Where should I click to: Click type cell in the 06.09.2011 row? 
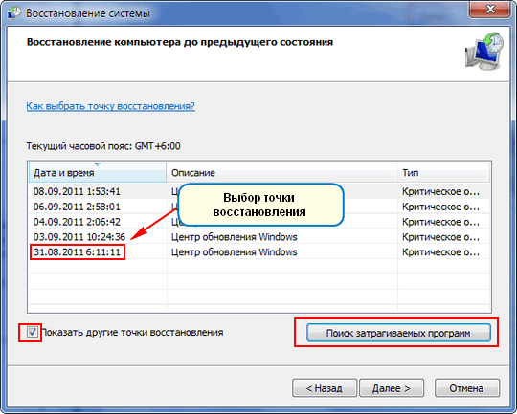(440, 207)
